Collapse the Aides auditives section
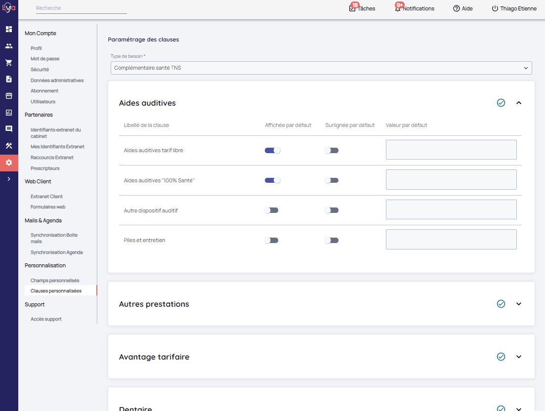 pos(519,103)
